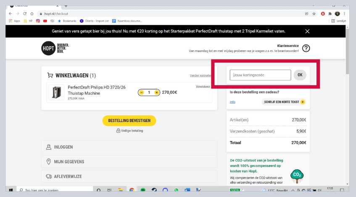This screenshot has width=356, height=197.
Task: Click the shopping cart icon beside Winkelwagen
Action: 50,75
